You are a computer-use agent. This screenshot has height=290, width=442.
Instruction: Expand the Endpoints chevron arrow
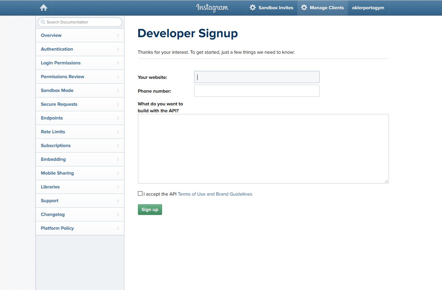tap(118, 118)
